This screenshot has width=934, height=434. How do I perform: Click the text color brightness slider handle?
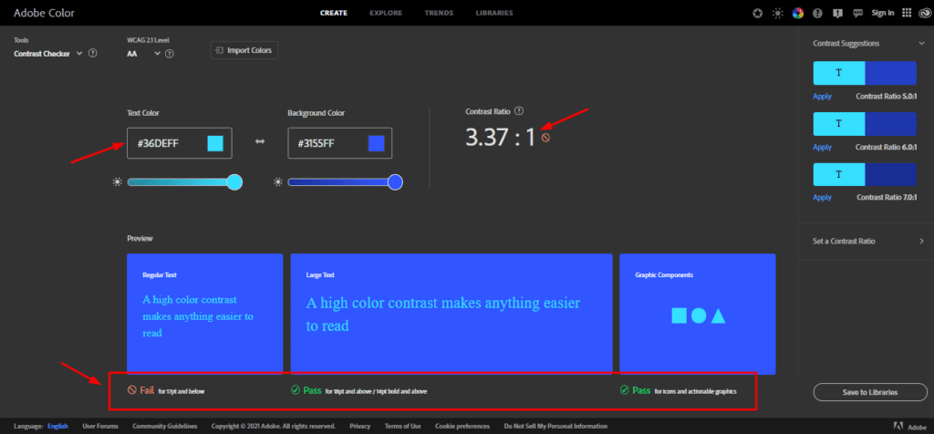click(x=234, y=182)
